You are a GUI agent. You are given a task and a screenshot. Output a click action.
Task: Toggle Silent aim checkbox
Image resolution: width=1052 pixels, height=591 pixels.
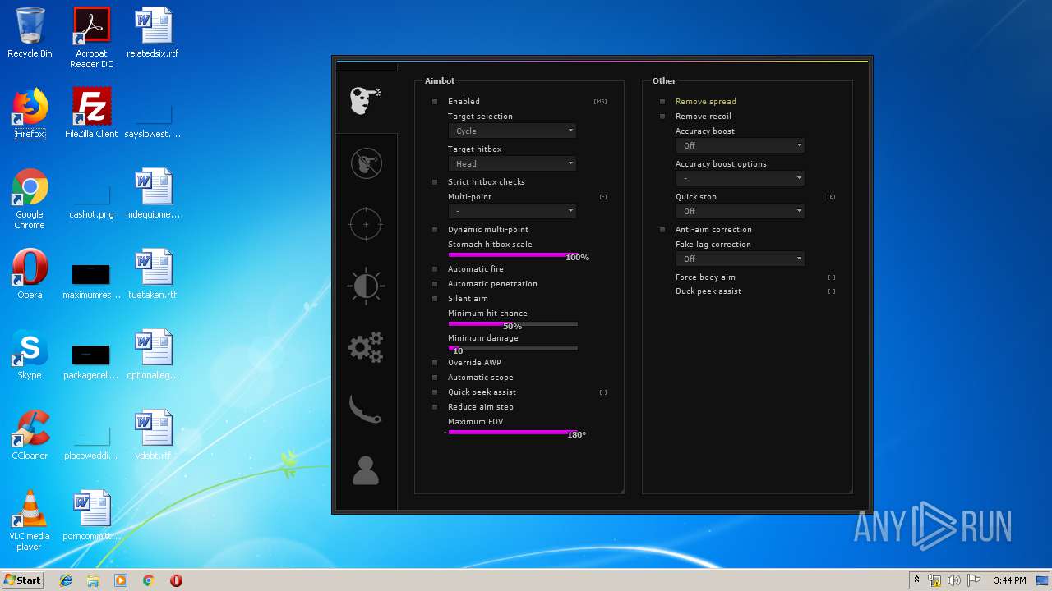tap(435, 299)
